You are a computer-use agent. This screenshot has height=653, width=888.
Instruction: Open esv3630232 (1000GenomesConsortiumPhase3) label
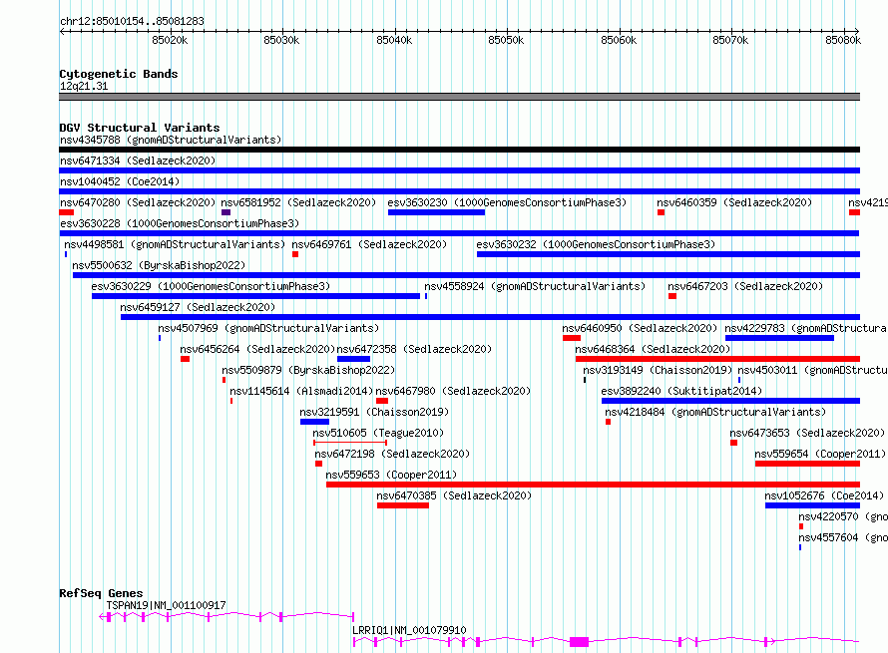(x=596, y=244)
